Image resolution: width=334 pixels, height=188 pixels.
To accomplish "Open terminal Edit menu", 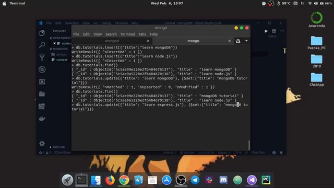I will [86, 34].
